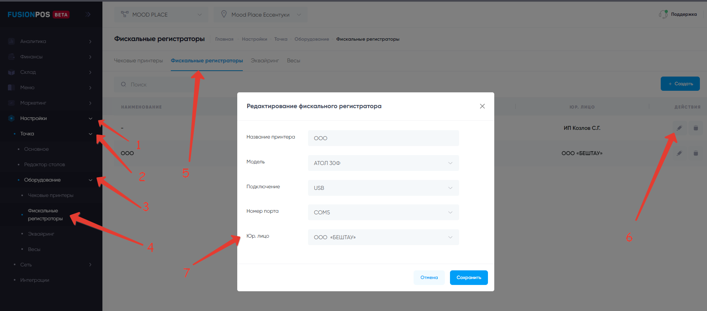
Task: Expand the Сеть sidebar section
Action: 90,264
